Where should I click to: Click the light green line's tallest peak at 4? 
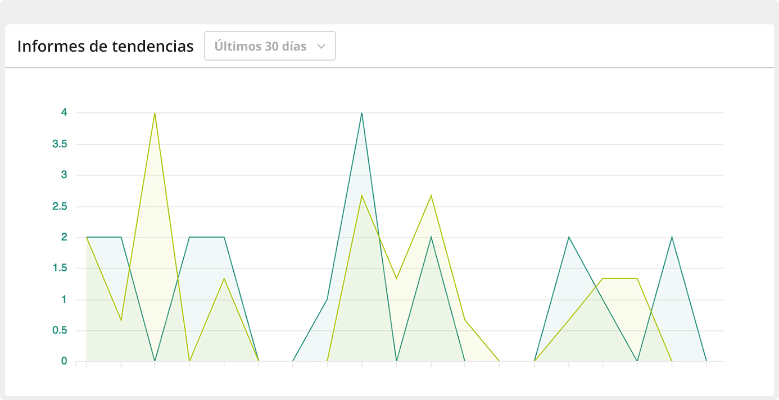coord(155,113)
